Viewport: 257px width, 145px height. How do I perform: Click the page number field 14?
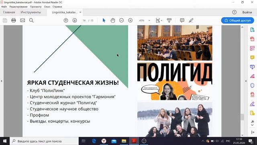84,21
